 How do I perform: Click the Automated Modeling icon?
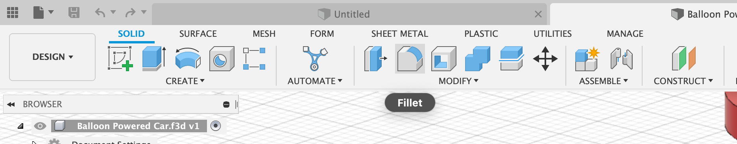click(315, 59)
